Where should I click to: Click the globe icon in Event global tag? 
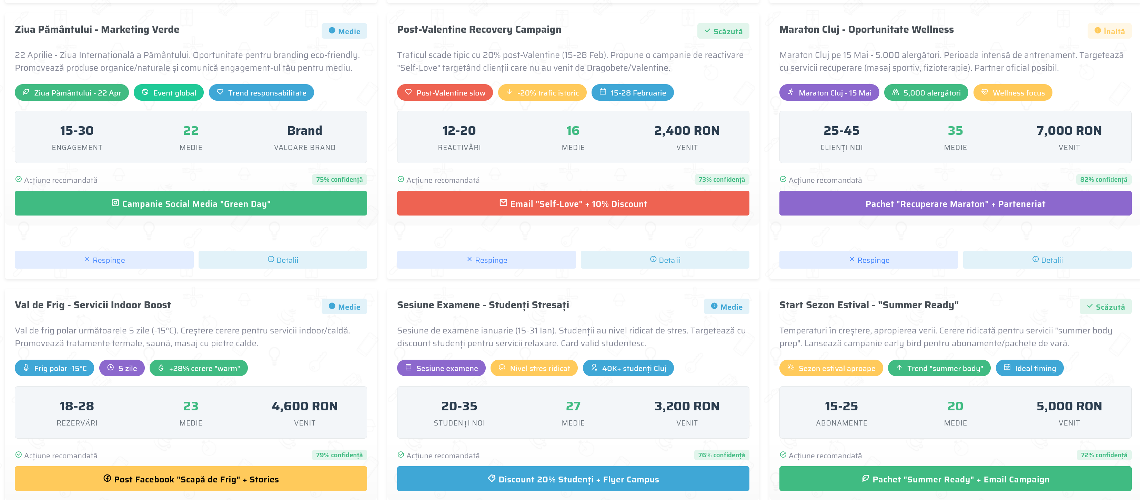click(145, 92)
